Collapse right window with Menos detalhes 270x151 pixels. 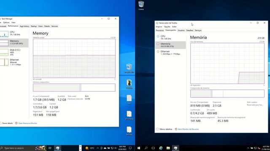click(x=164, y=129)
